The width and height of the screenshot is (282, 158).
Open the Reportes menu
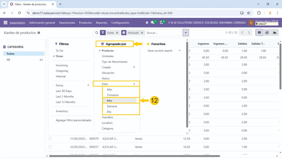tap(102, 23)
